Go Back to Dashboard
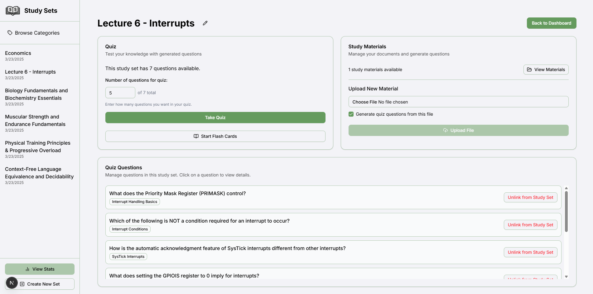The height and width of the screenshot is (294, 593). click(551, 23)
